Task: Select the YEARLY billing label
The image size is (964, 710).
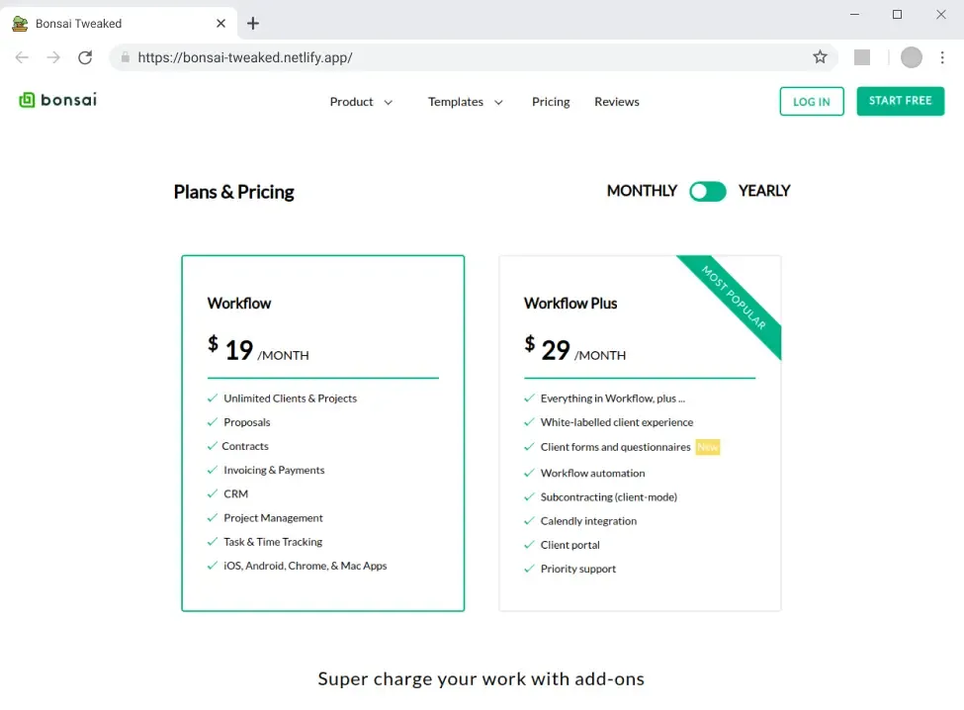Action: [x=764, y=191]
